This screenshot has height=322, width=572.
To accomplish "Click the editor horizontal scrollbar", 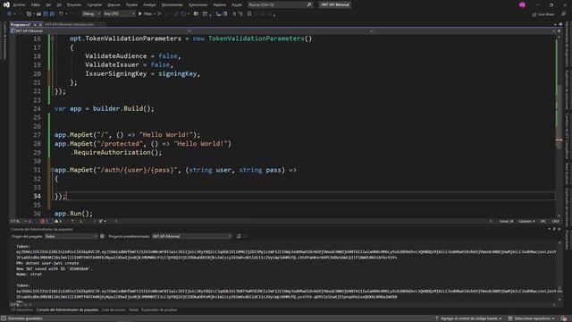I will [303, 221].
